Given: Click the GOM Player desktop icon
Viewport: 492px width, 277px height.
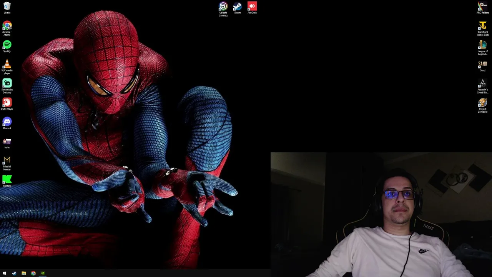Looking at the screenshot, I should pos(7,104).
